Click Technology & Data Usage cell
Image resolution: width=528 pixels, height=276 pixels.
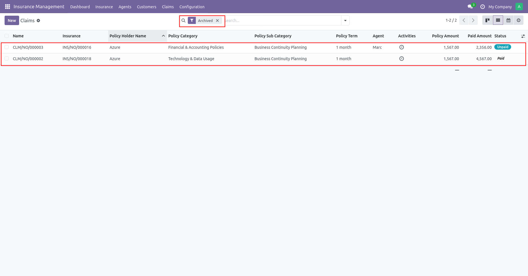(191, 59)
